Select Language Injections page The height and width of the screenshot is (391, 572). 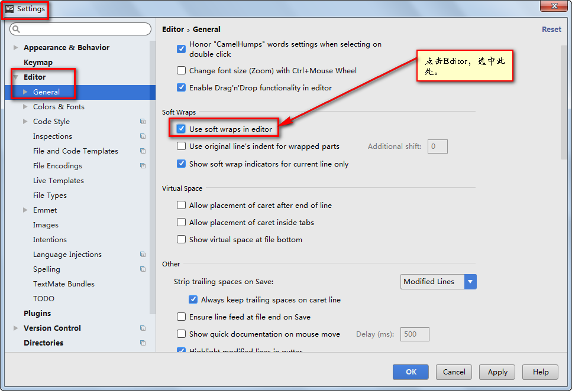pos(67,255)
